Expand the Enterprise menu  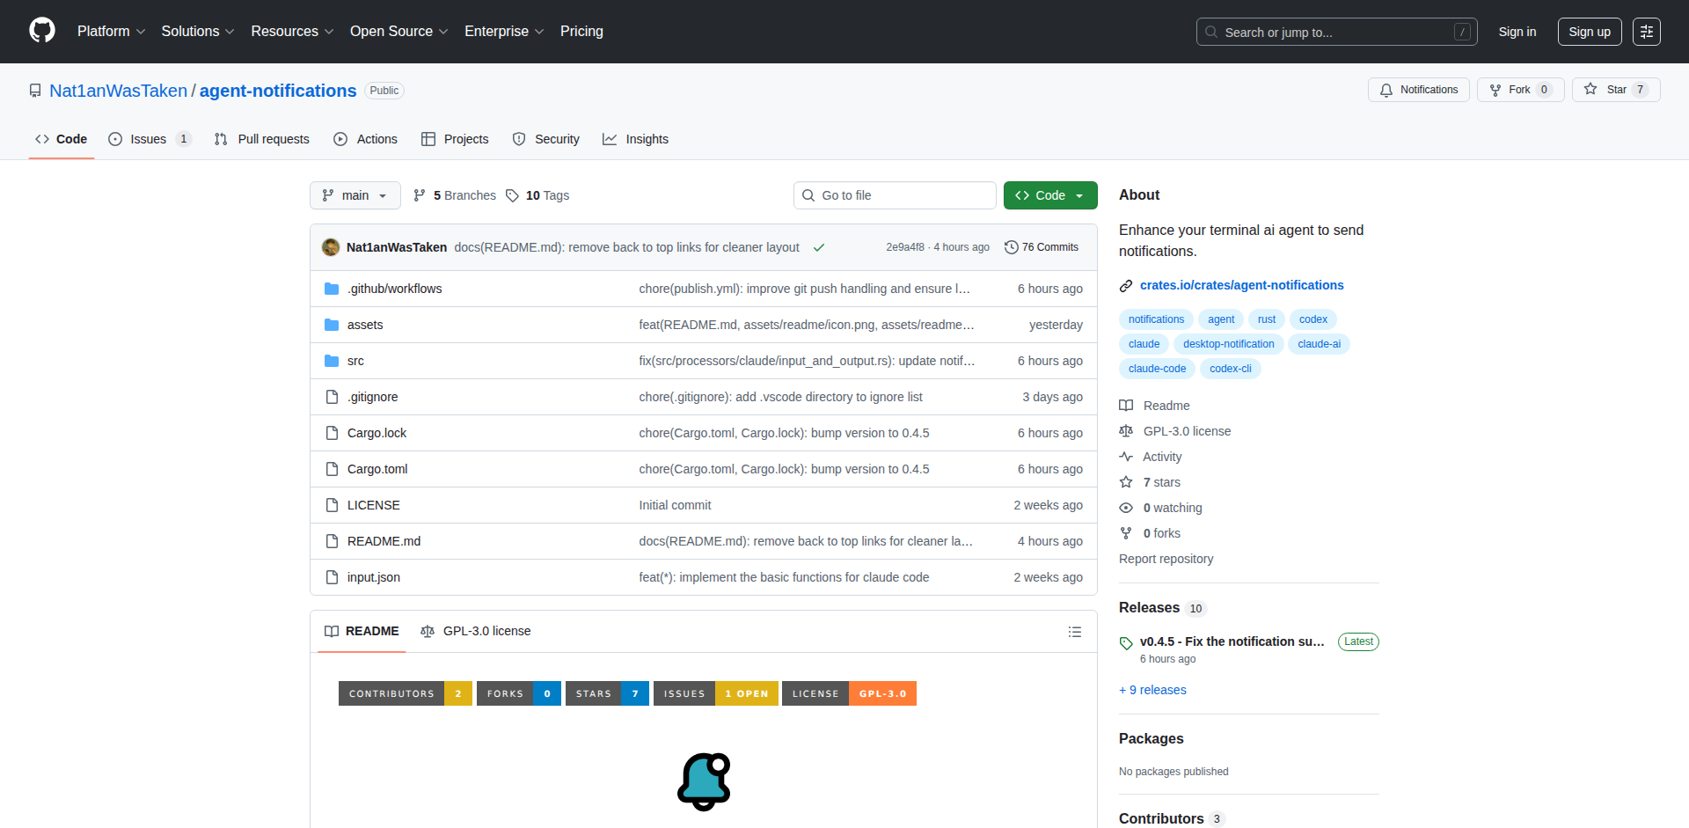pyautogui.click(x=504, y=31)
